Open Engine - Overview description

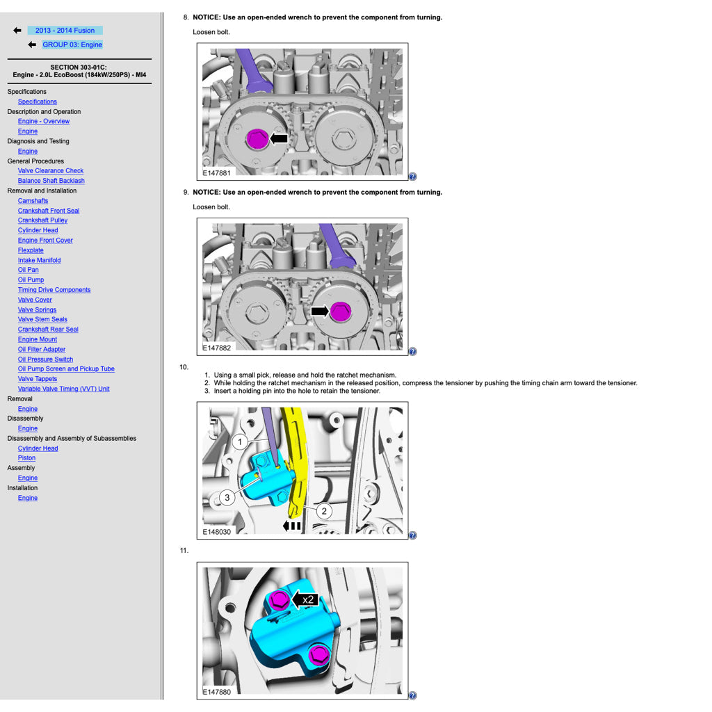(x=44, y=122)
